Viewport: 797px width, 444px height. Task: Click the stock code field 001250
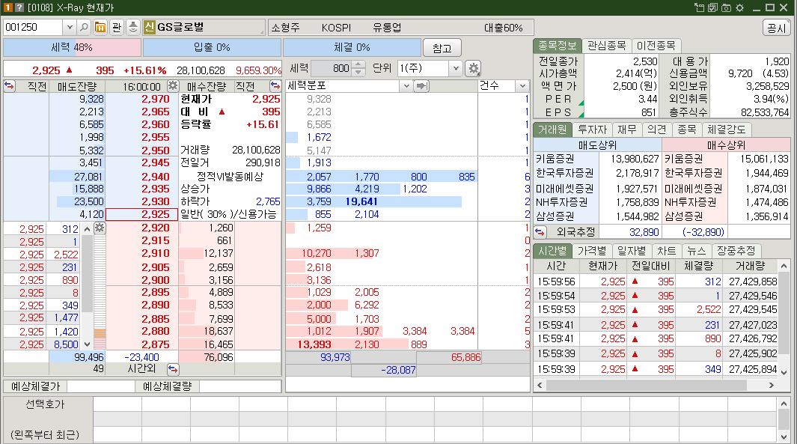pos(34,27)
